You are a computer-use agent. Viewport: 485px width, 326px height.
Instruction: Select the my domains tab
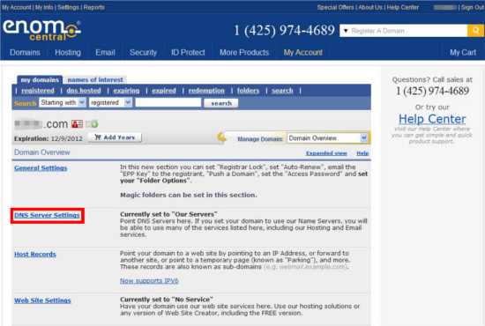point(40,80)
